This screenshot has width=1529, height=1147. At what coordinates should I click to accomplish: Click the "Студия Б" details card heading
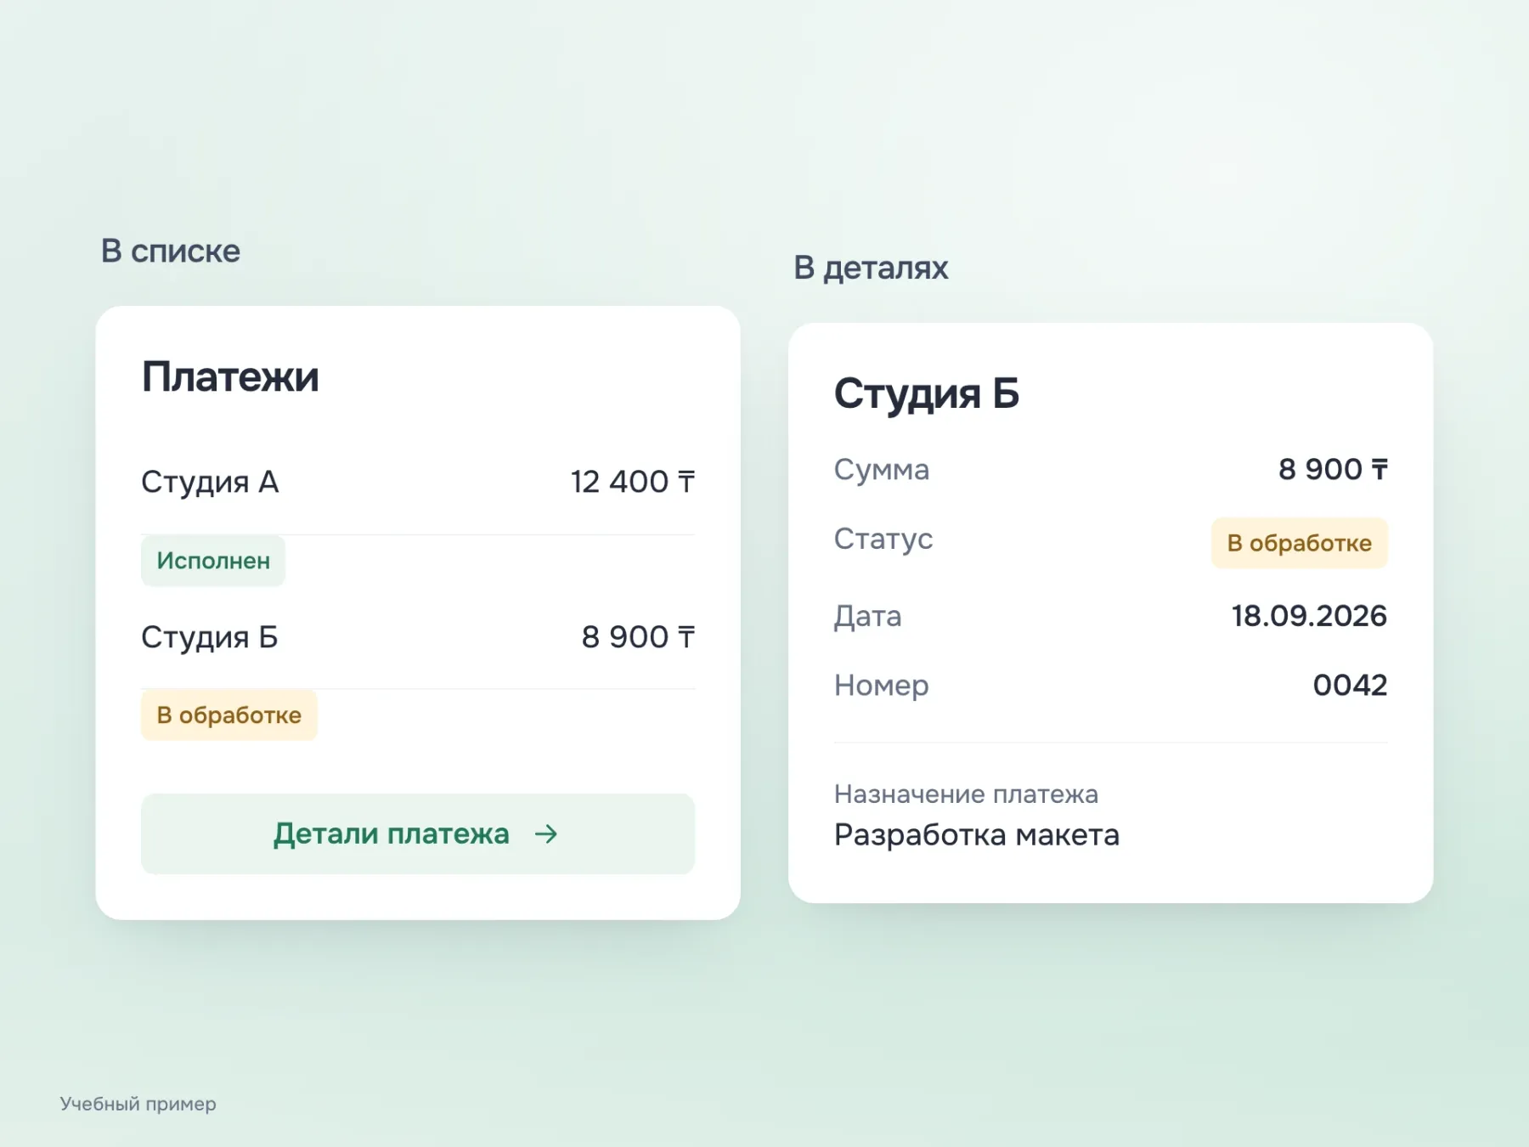[927, 393]
